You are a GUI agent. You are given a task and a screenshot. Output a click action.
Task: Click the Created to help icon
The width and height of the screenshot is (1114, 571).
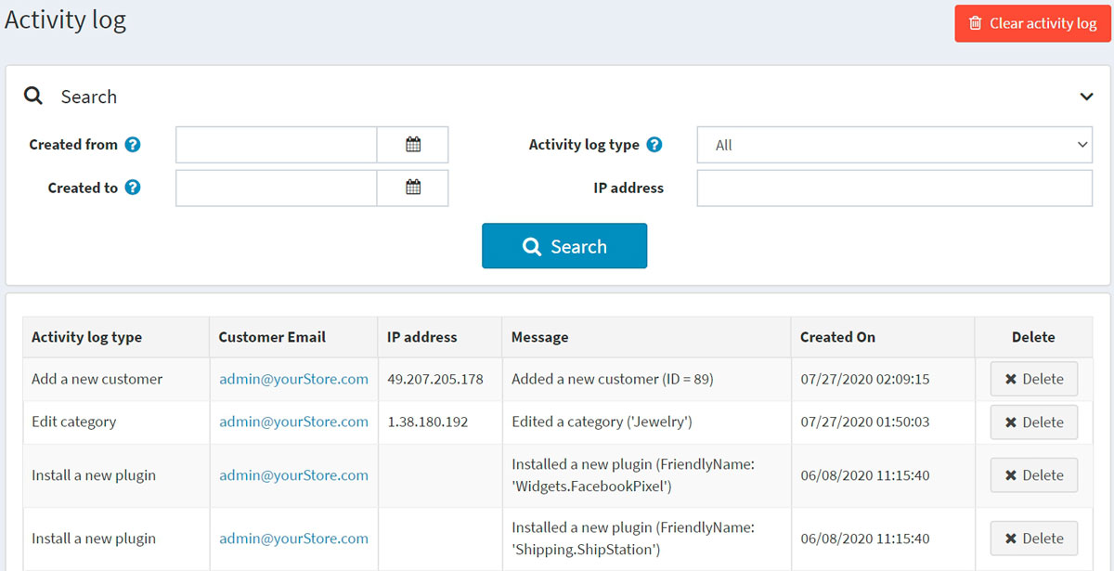[x=133, y=188]
